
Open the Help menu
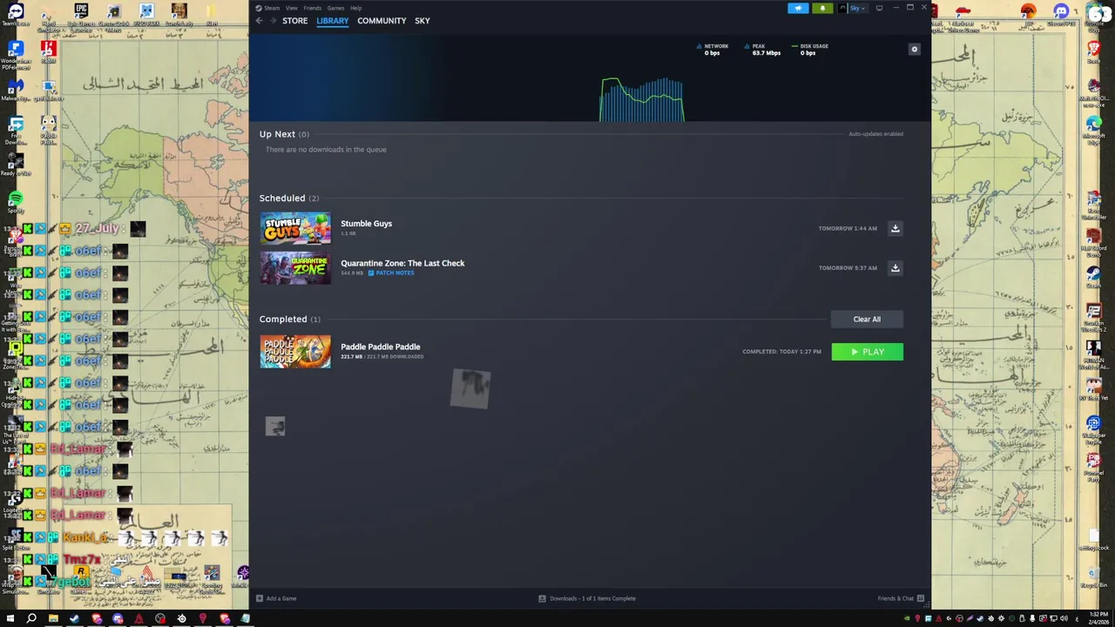click(355, 8)
